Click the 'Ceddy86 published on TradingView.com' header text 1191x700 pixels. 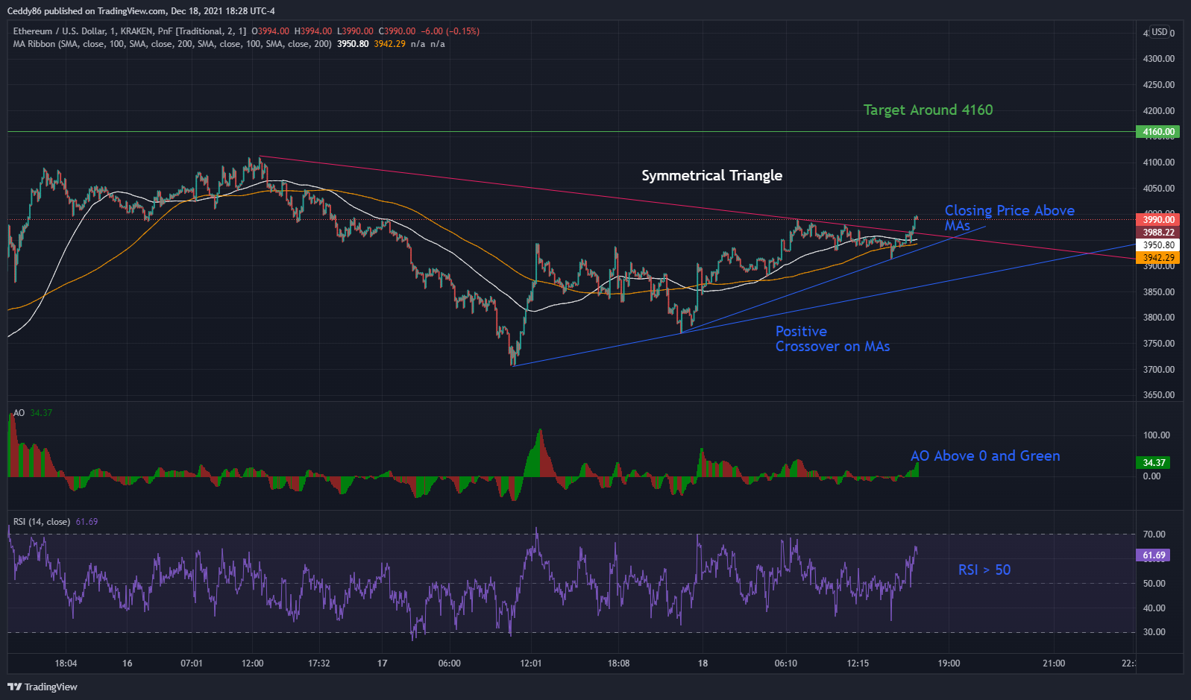tap(87, 11)
